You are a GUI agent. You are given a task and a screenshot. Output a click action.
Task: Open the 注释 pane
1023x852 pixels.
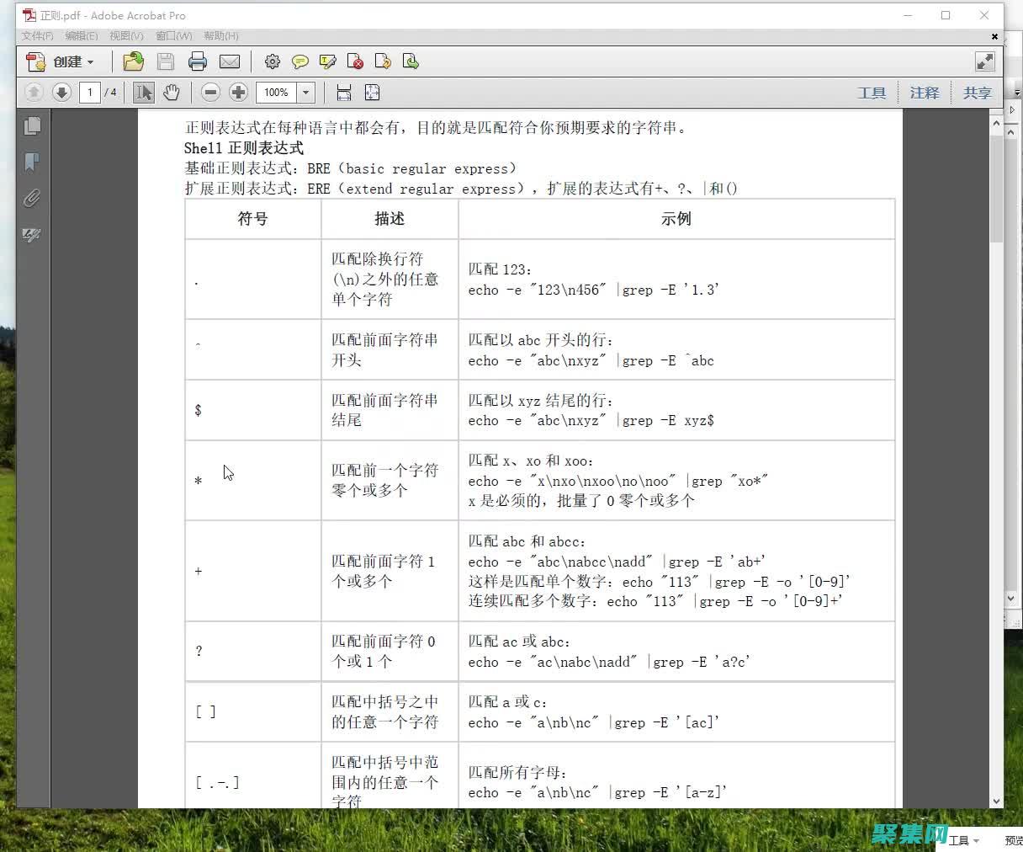tap(924, 93)
